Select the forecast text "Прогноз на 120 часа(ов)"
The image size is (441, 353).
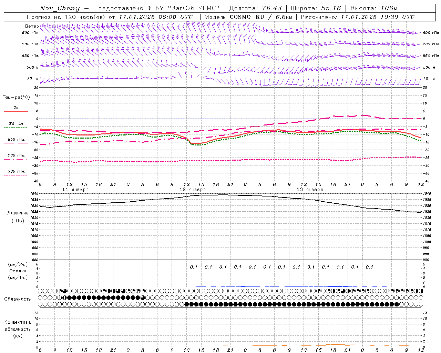coord(66,17)
